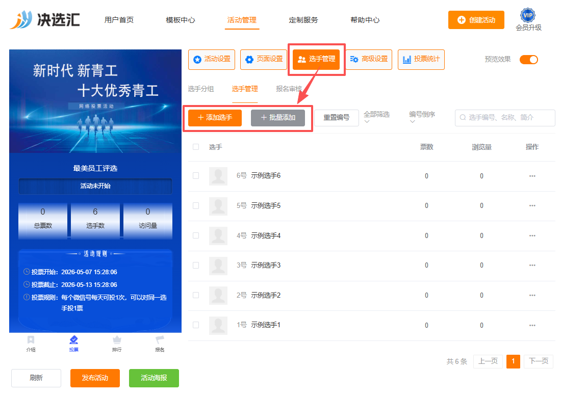
Task: Open 活动设置 settings tab
Action: coord(212,59)
